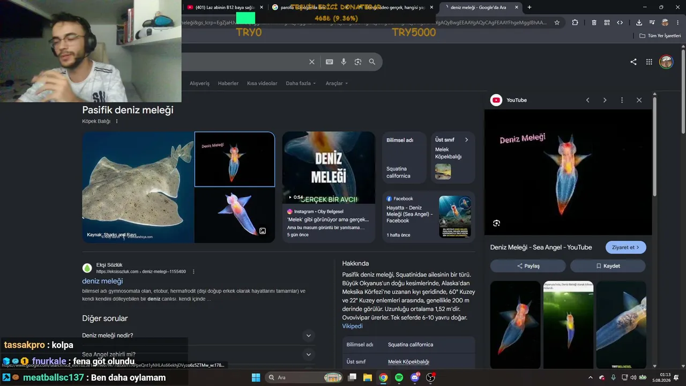
Task: Open the white sea angel image thumbnail
Action: click(x=235, y=215)
